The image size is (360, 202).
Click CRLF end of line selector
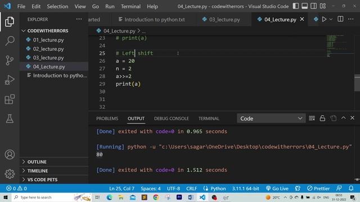pyautogui.click(x=191, y=189)
